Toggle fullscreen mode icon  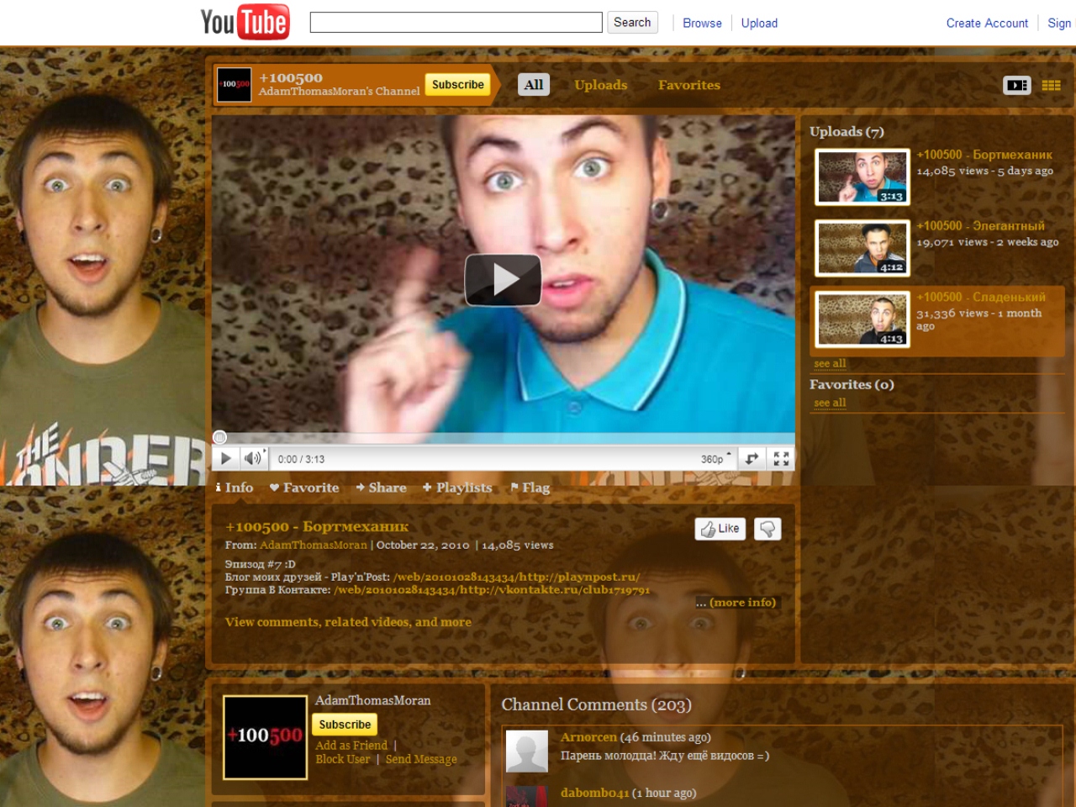(x=781, y=458)
